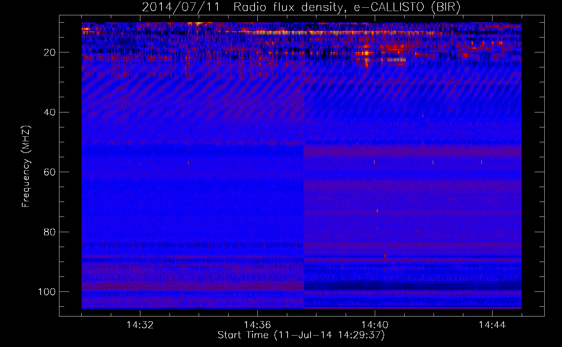
Task: Click the '14:36' time tick label
Action: 257,325
